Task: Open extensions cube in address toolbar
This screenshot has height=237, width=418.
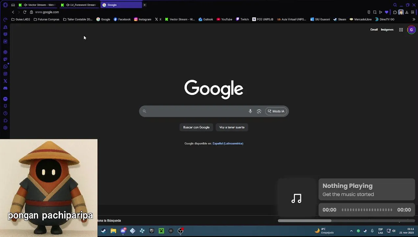Action: pos(395,12)
